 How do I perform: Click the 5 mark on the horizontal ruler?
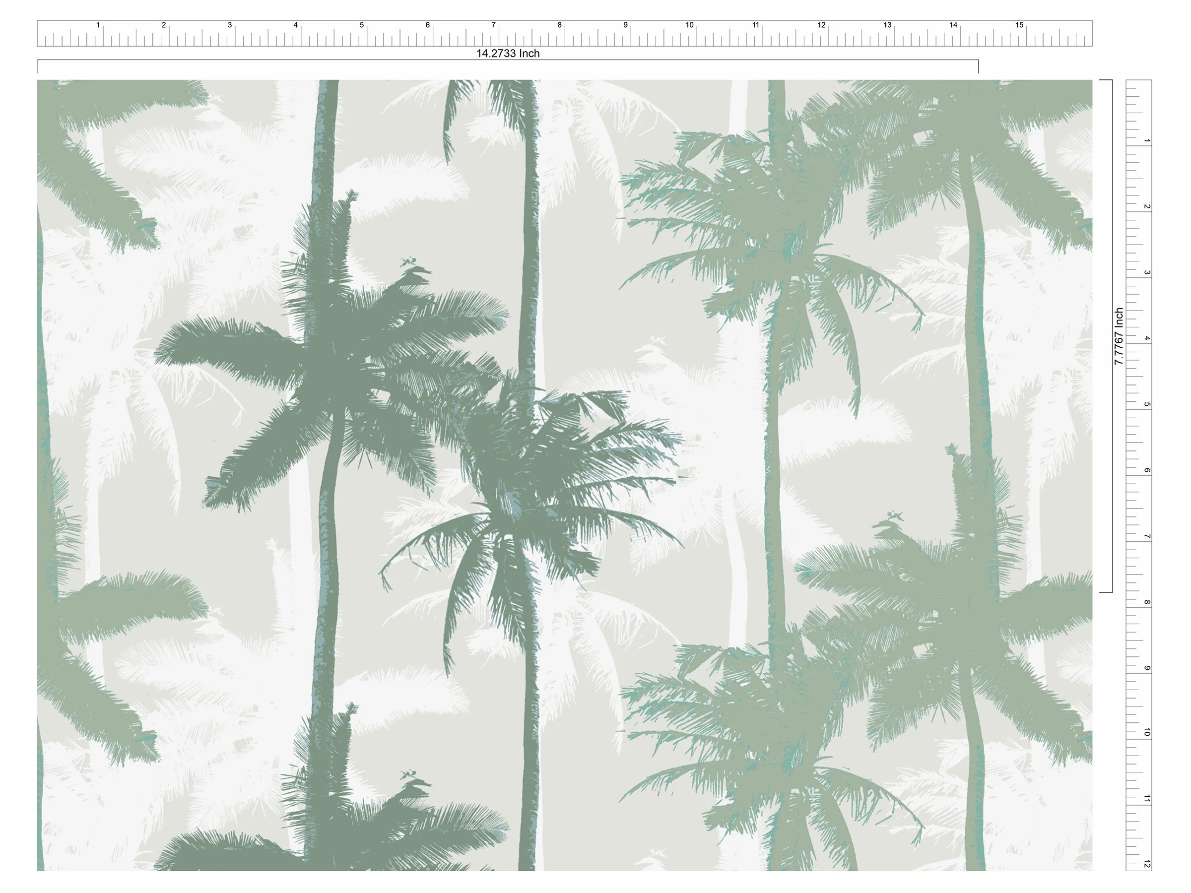tap(362, 25)
